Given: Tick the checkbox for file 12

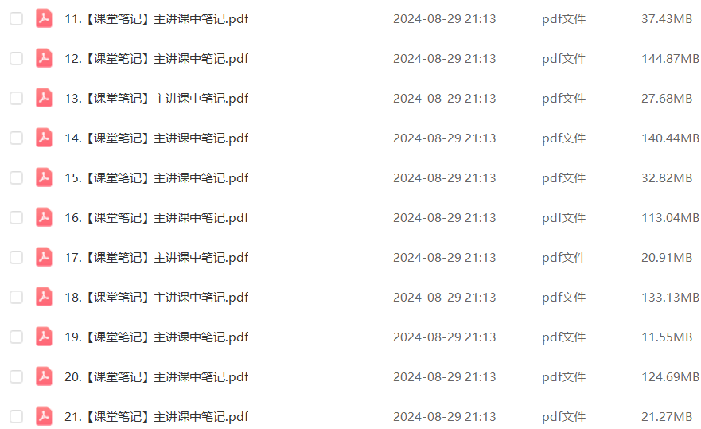Looking at the screenshot, I should (17, 58).
